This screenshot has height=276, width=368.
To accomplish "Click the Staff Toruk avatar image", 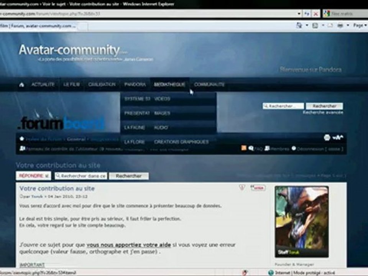I will pos(302,222).
